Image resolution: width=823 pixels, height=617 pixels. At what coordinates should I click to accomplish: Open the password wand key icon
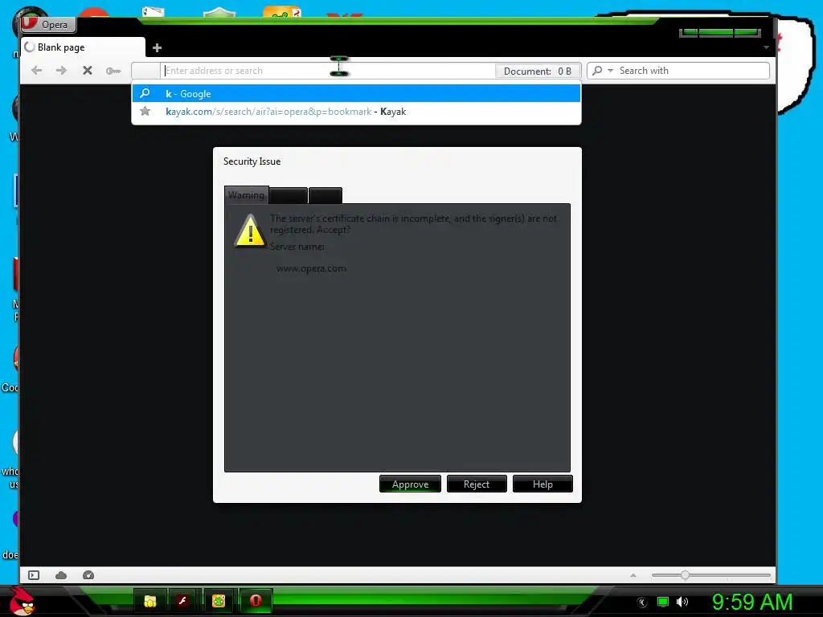point(113,71)
